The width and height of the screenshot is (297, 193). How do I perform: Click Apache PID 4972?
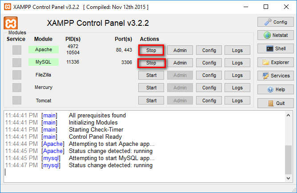pyautogui.click(x=73, y=46)
